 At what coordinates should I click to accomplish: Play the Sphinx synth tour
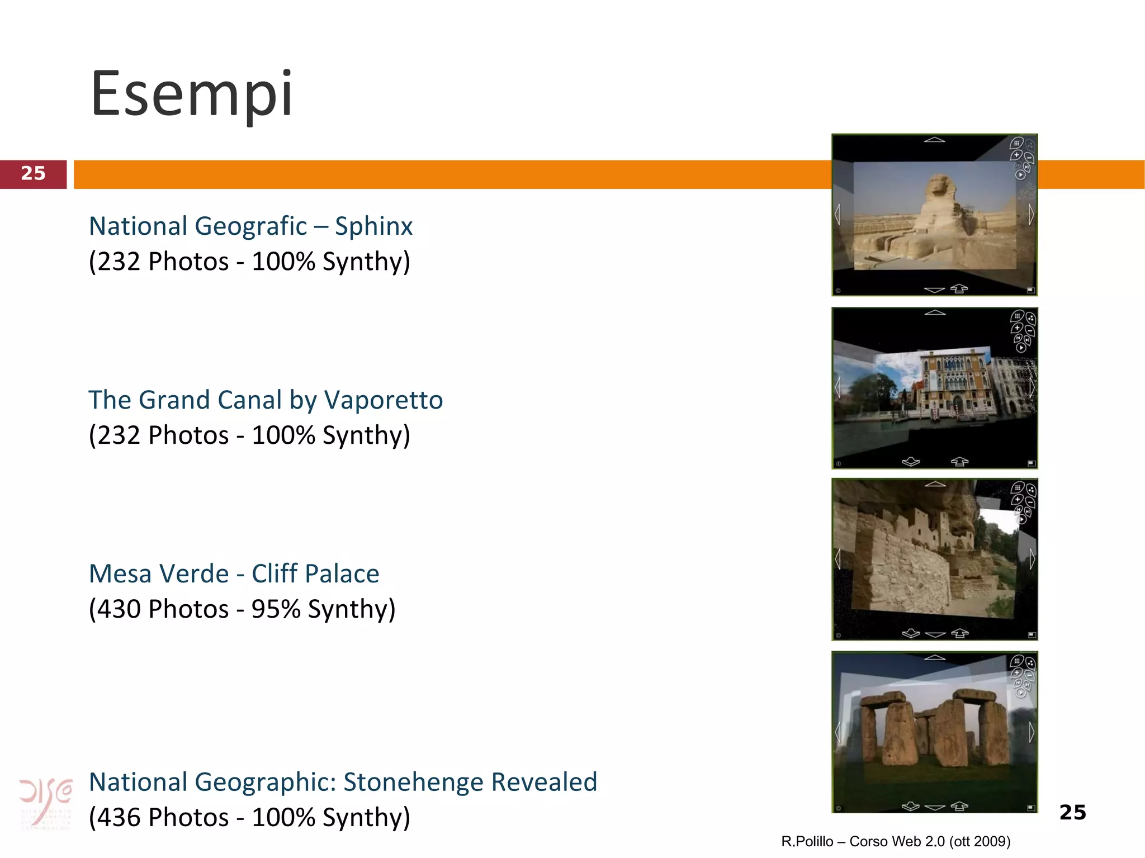[x=1020, y=174]
